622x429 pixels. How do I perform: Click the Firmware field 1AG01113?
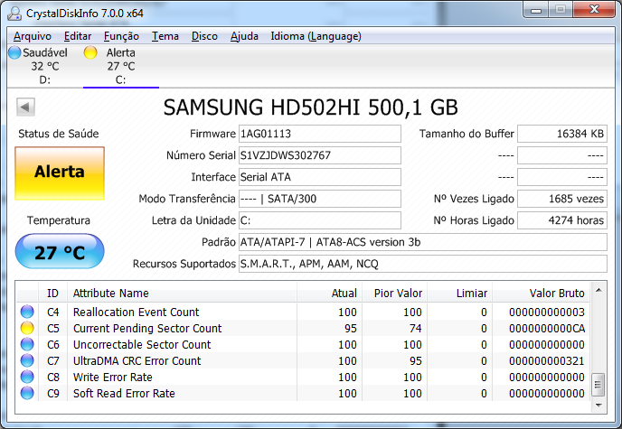coord(320,134)
